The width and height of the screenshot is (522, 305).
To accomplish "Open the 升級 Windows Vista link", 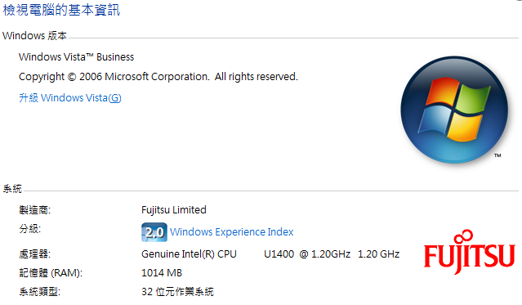I will [70, 98].
